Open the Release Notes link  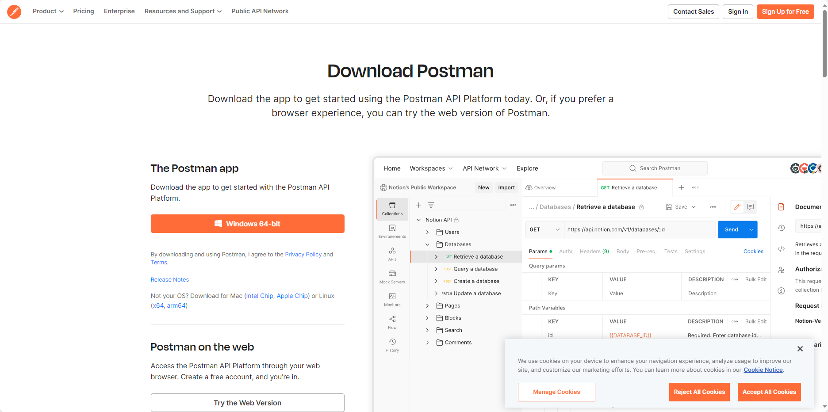point(170,279)
